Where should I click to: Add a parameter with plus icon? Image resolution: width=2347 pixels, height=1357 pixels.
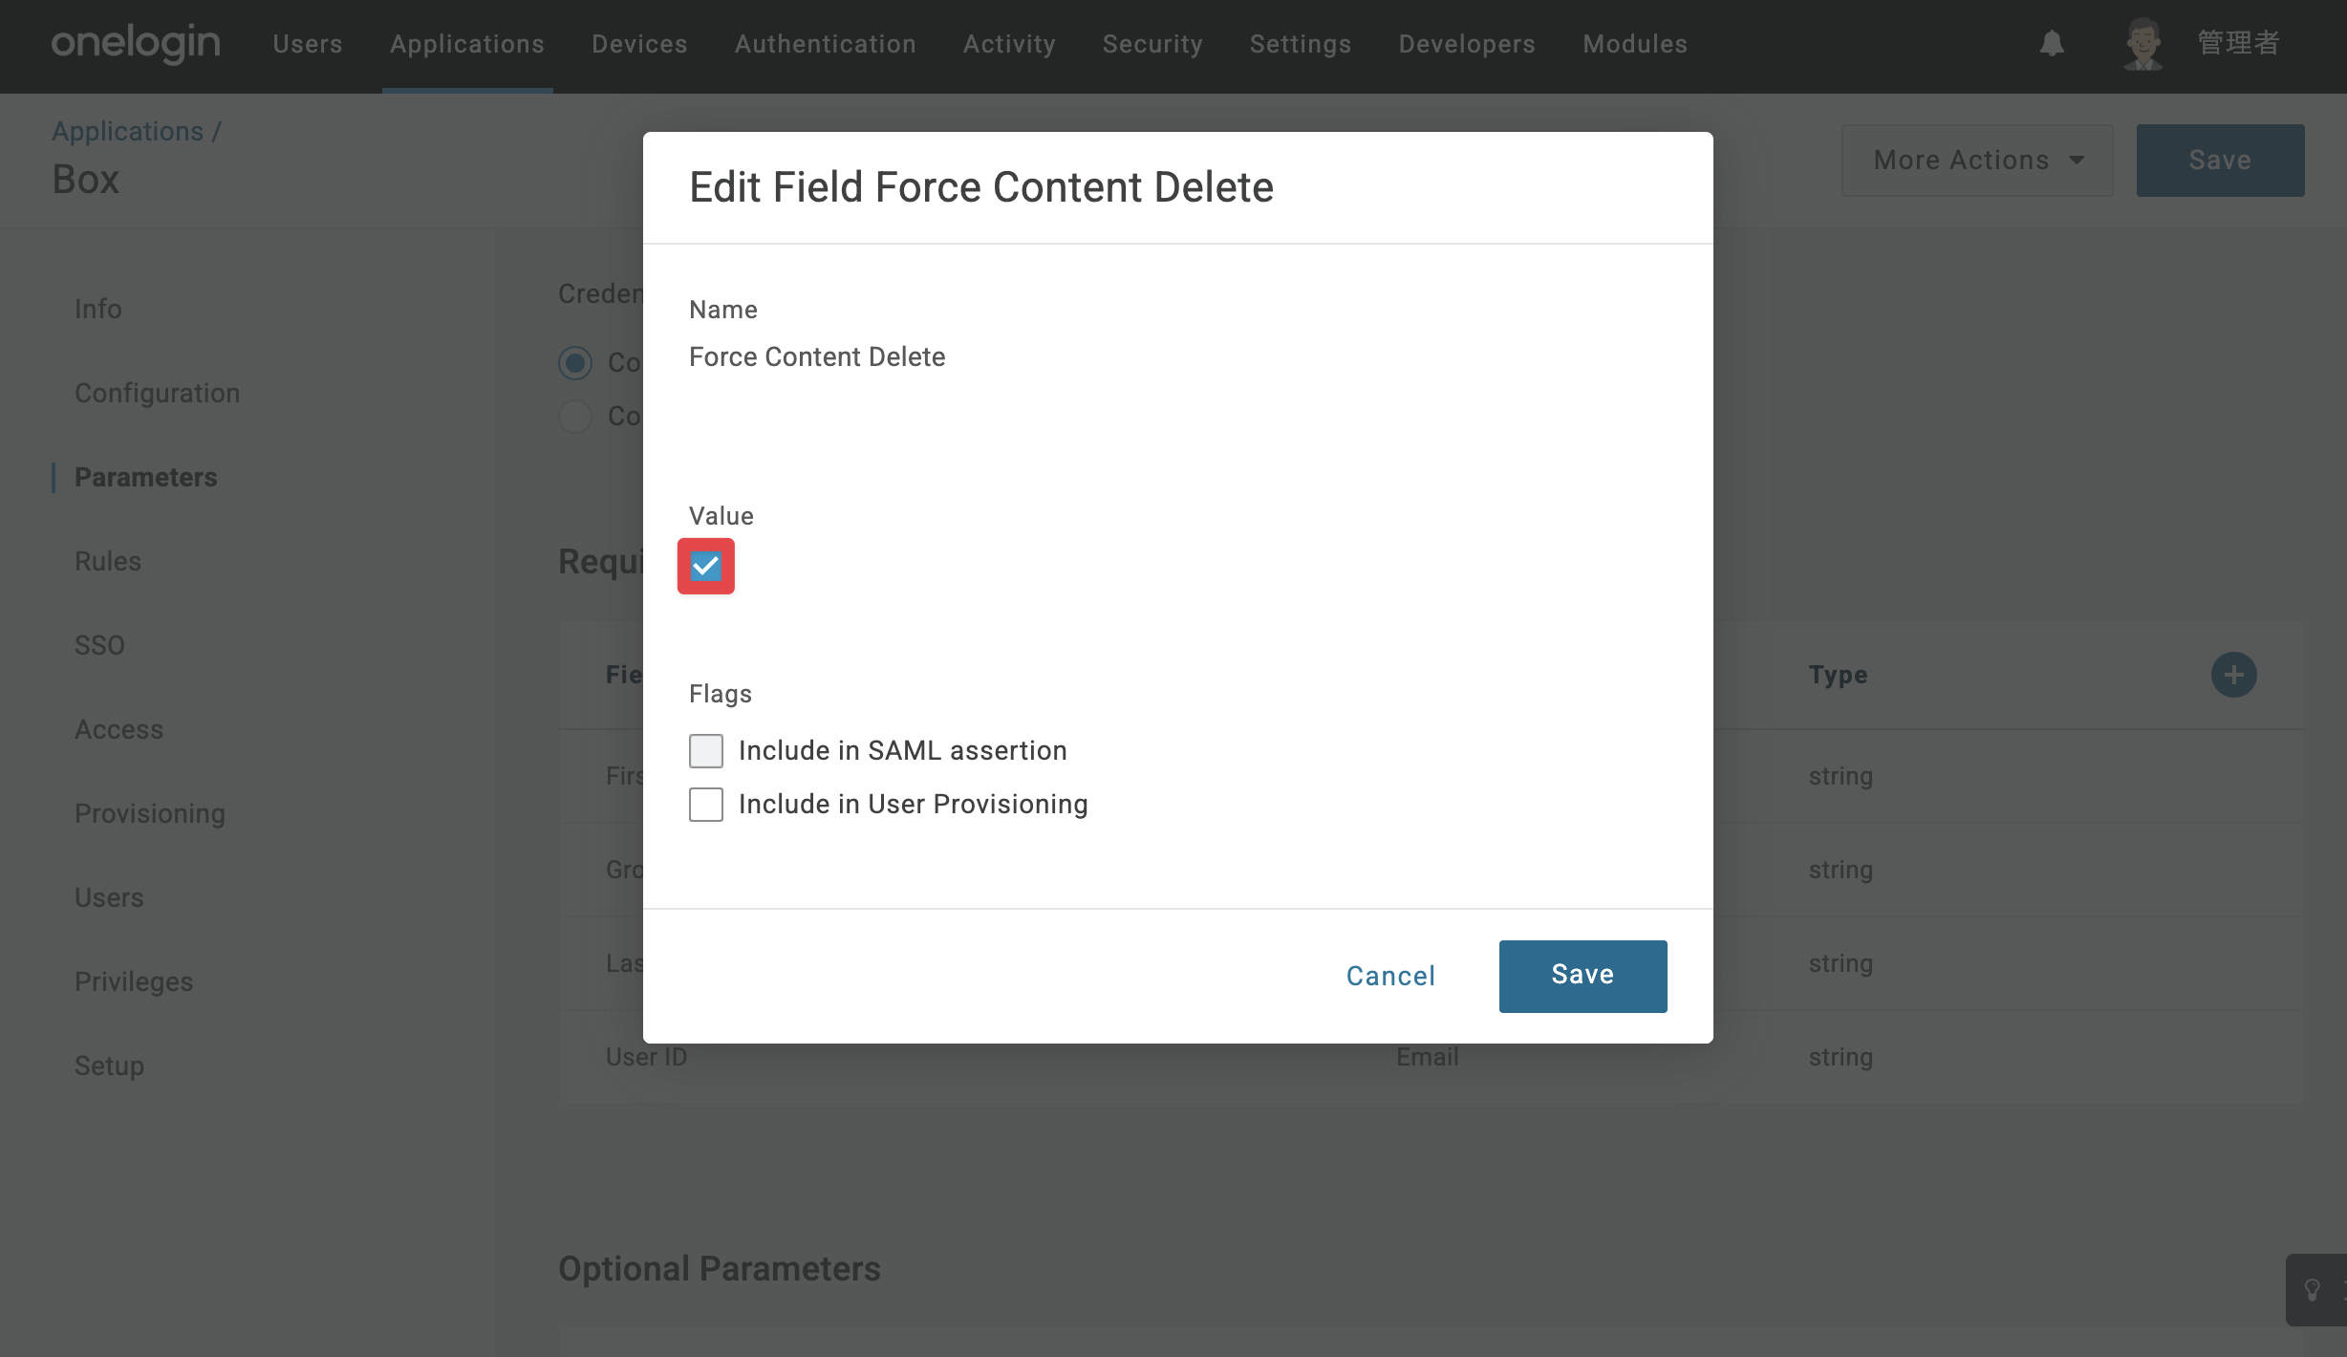(x=2233, y=675)
